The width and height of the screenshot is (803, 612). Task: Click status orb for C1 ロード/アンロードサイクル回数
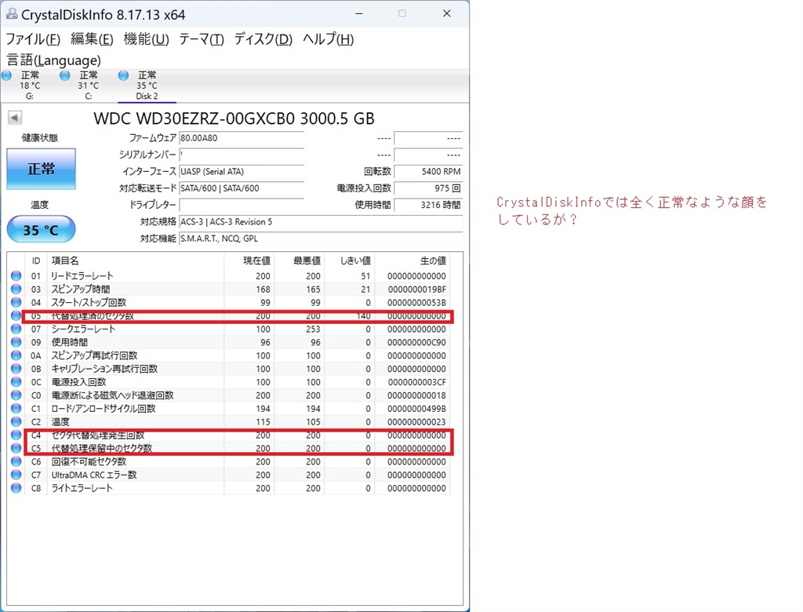16,409
